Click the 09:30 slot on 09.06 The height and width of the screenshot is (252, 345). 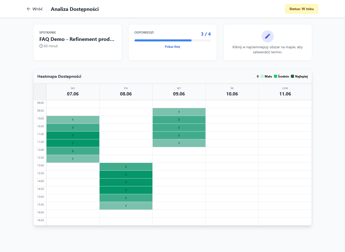pyautogui.click(x=179, y=112)
